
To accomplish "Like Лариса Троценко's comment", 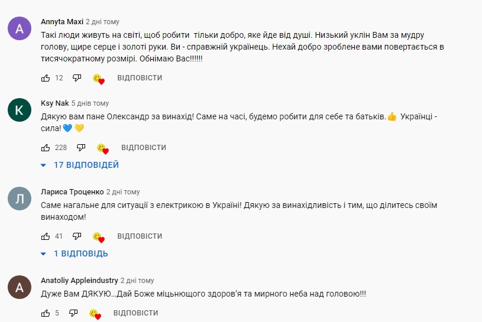I will point(46,236).
